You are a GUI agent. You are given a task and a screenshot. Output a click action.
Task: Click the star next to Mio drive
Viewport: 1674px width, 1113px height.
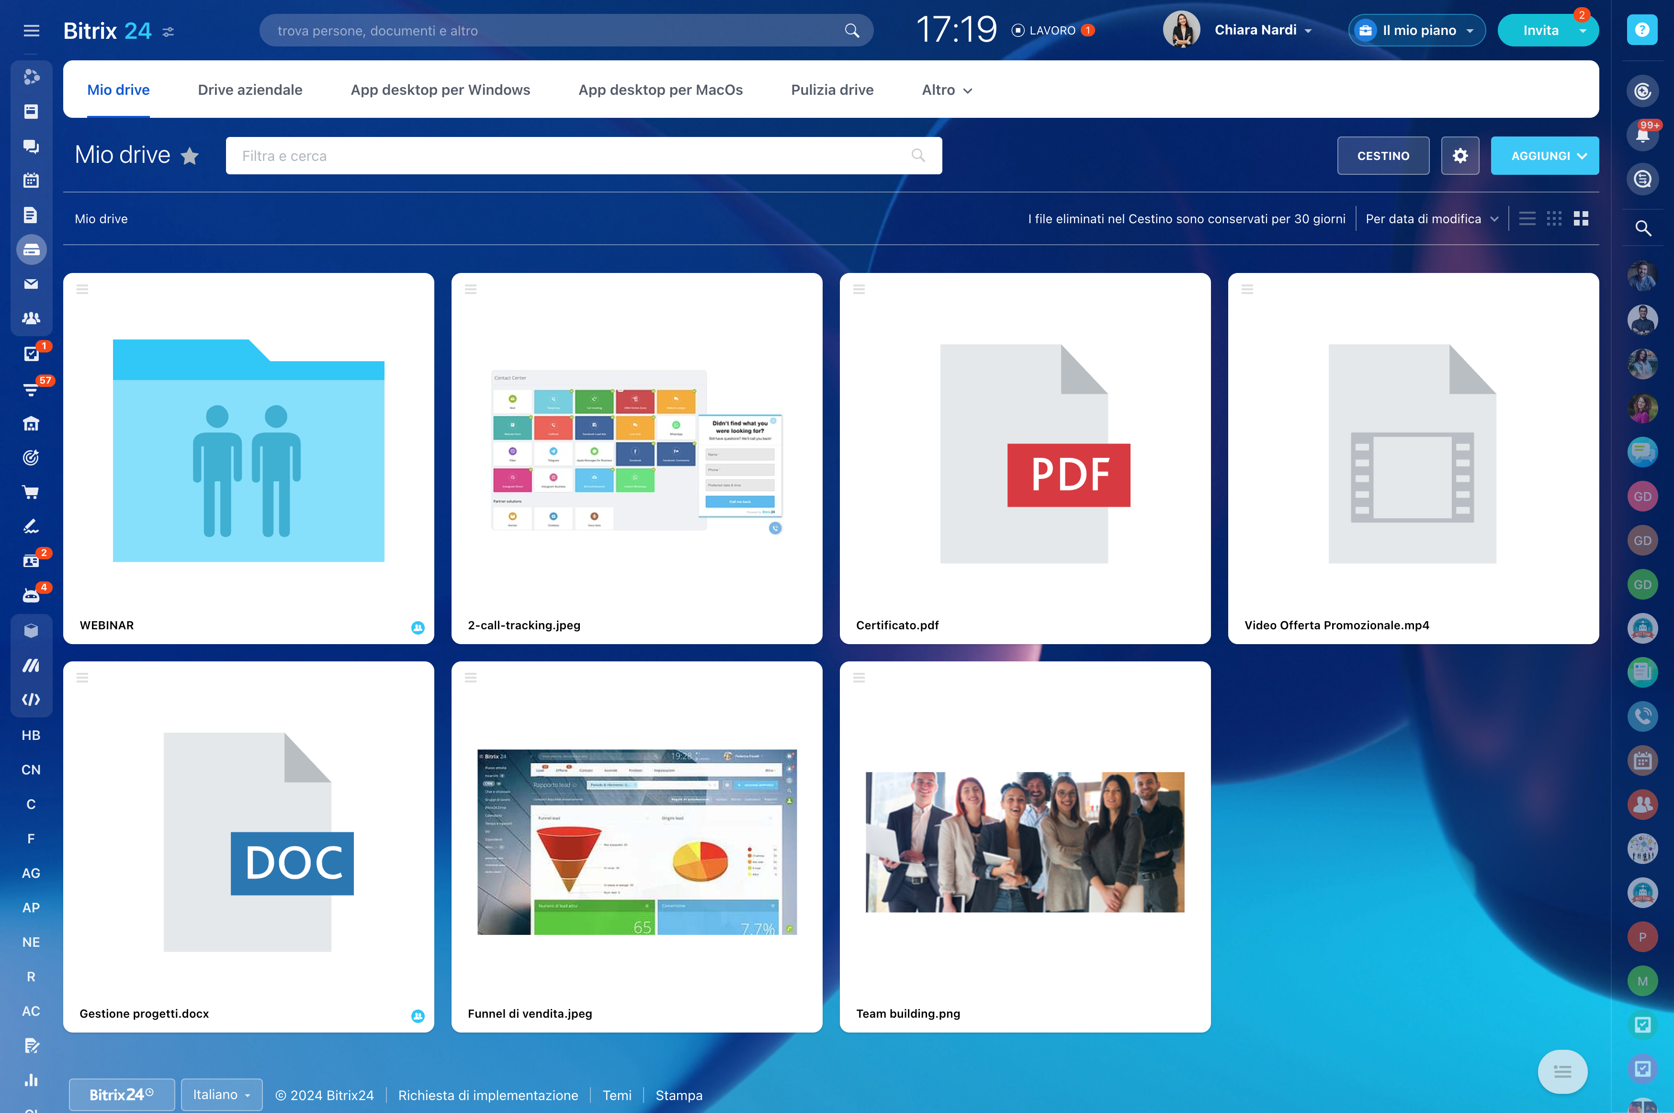tap(190, 156)
